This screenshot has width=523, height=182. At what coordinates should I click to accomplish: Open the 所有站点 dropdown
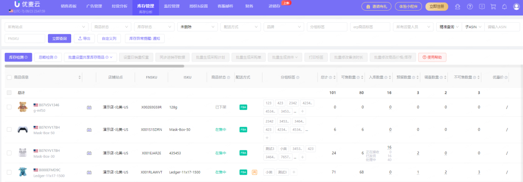(x=46, y=27)
